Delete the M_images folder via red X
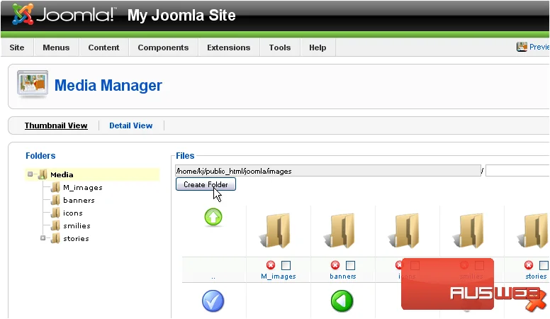This screenshot has width=550, height=319. click(x=271, y=265)
